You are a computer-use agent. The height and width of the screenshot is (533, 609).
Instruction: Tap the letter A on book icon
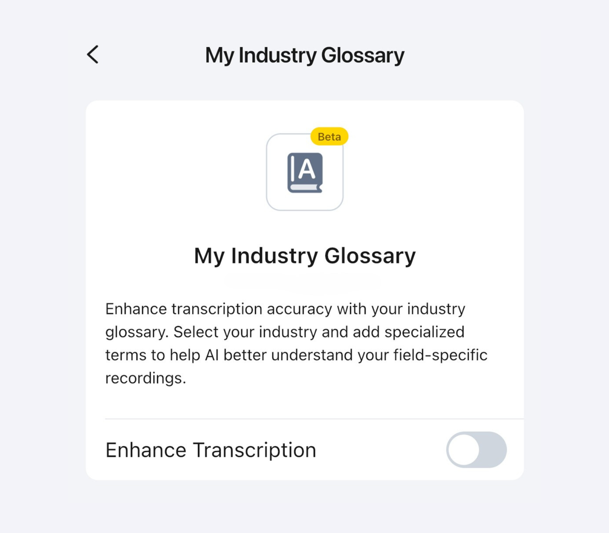[307, 169]
